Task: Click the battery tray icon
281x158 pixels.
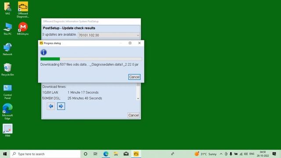Action: point(236,154)
